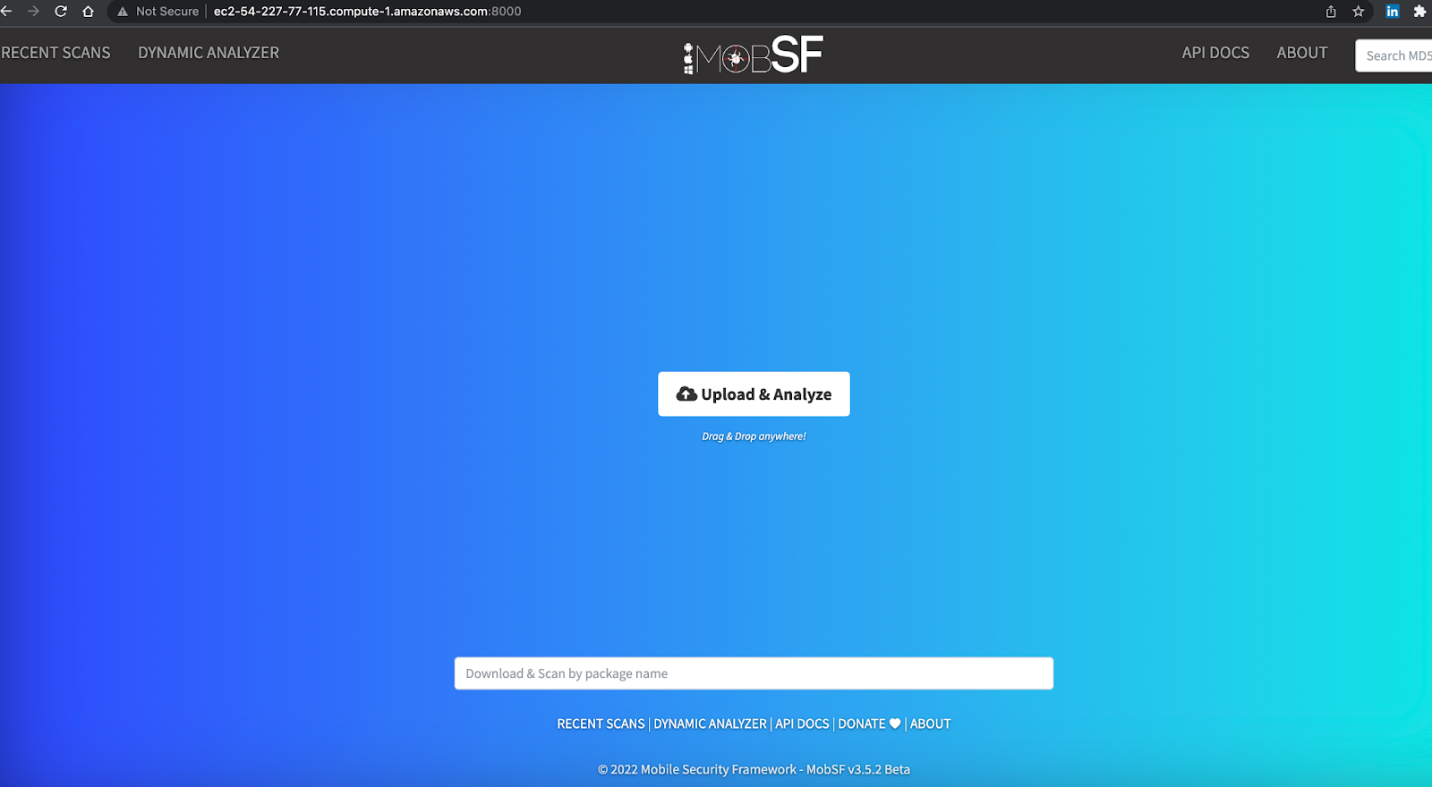Click the Upload & Analyze button
Viewport: 1432px width, 787px height.
pyautogui.click(x=754, y=394)
